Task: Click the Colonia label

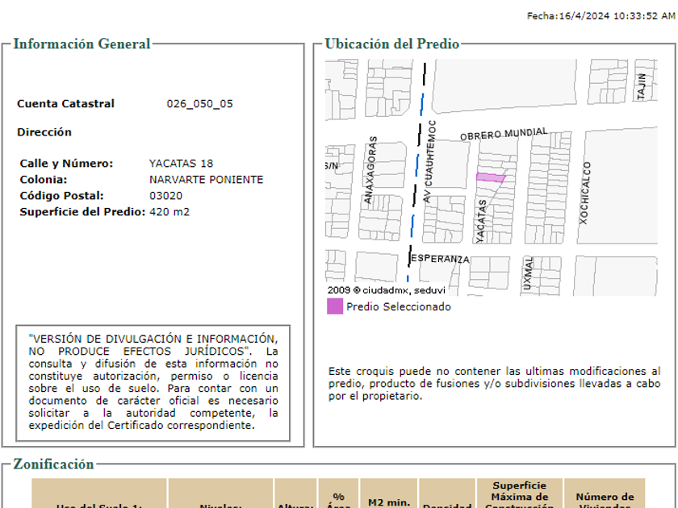Action: [x=44, y=179]
